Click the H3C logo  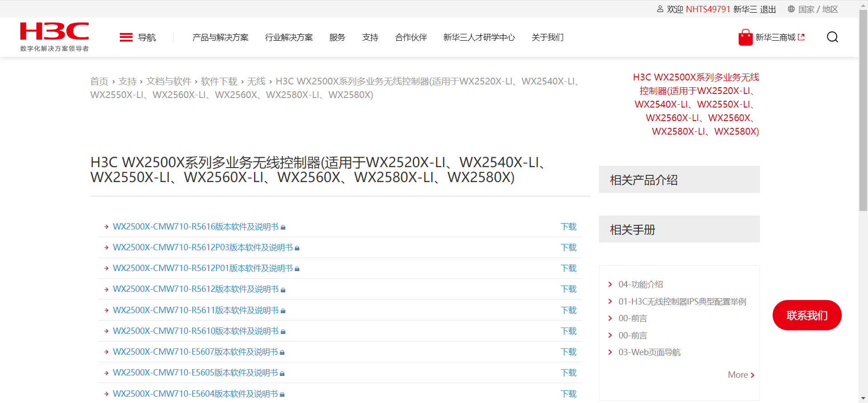(54, 37)
